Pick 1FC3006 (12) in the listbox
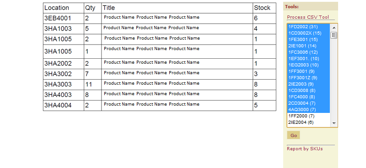 (308, 52)
